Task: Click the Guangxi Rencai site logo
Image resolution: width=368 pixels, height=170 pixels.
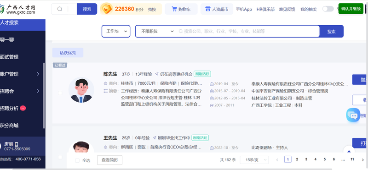Action: coord(17,9)
